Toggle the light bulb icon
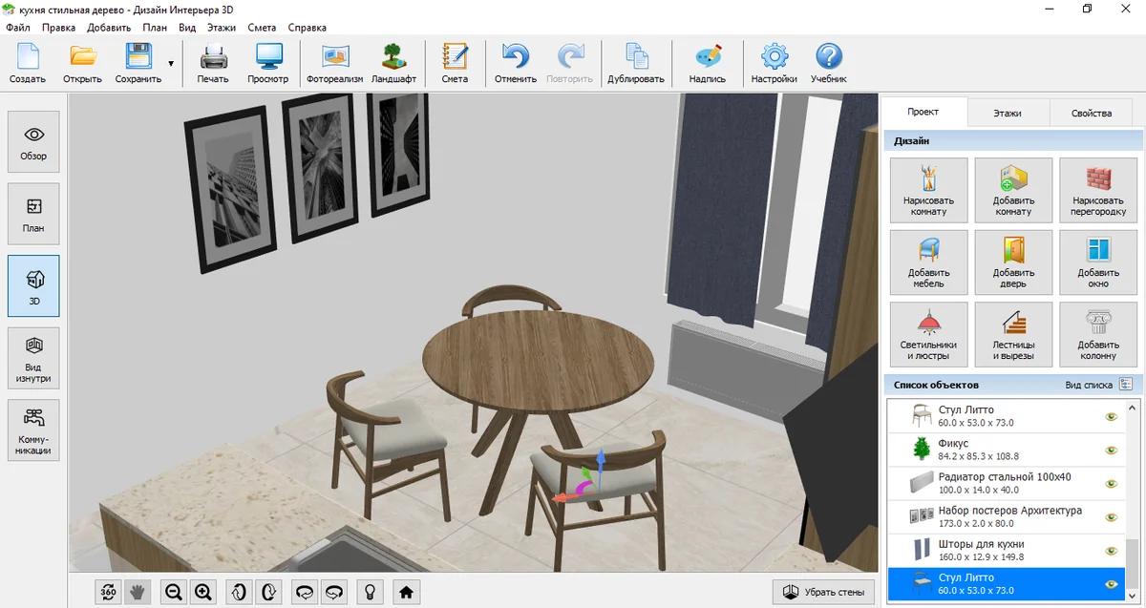 (x=369, y=592)
